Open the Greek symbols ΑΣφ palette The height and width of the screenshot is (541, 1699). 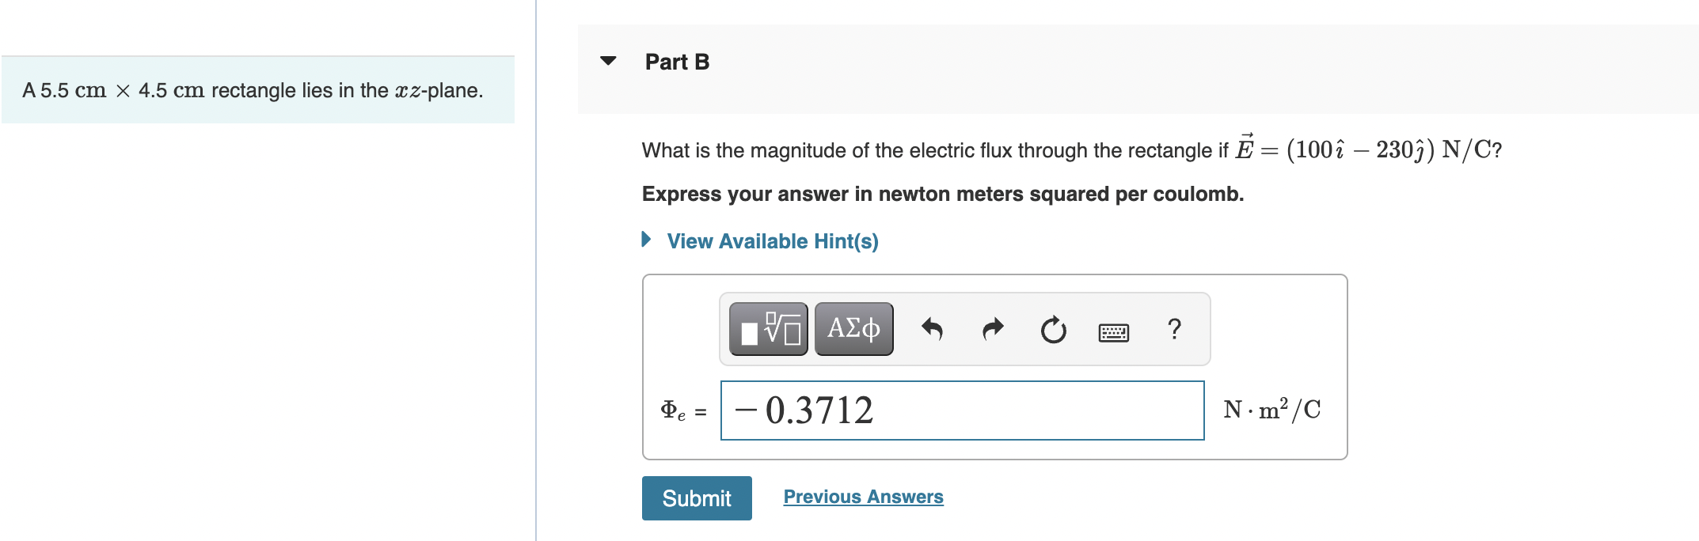click(x=853, y=329)
